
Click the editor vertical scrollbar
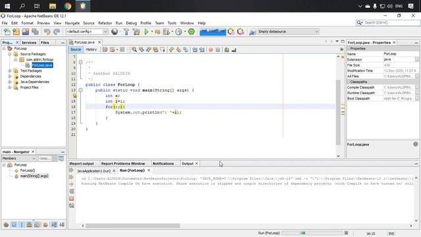338,112
